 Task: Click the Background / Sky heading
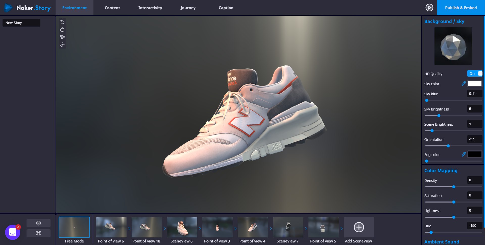coord(444,21)
